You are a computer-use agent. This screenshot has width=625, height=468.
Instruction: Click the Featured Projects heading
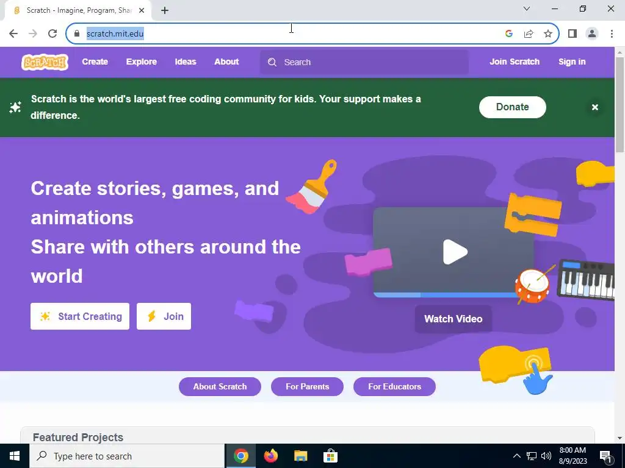click(x=78, y=438)
